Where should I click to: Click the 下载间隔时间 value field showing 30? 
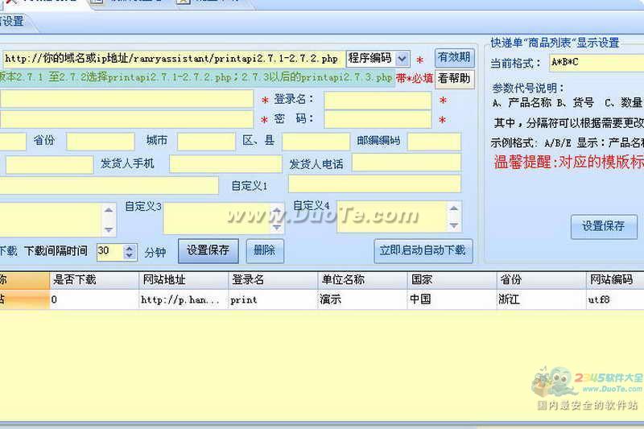tap(110, 251)
